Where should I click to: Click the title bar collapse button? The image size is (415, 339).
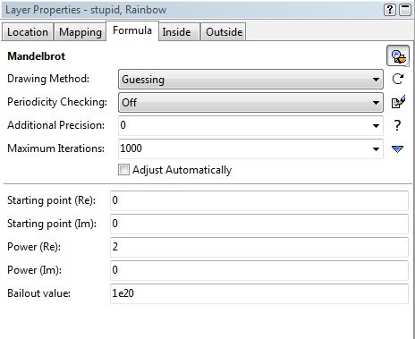[405, 10]
